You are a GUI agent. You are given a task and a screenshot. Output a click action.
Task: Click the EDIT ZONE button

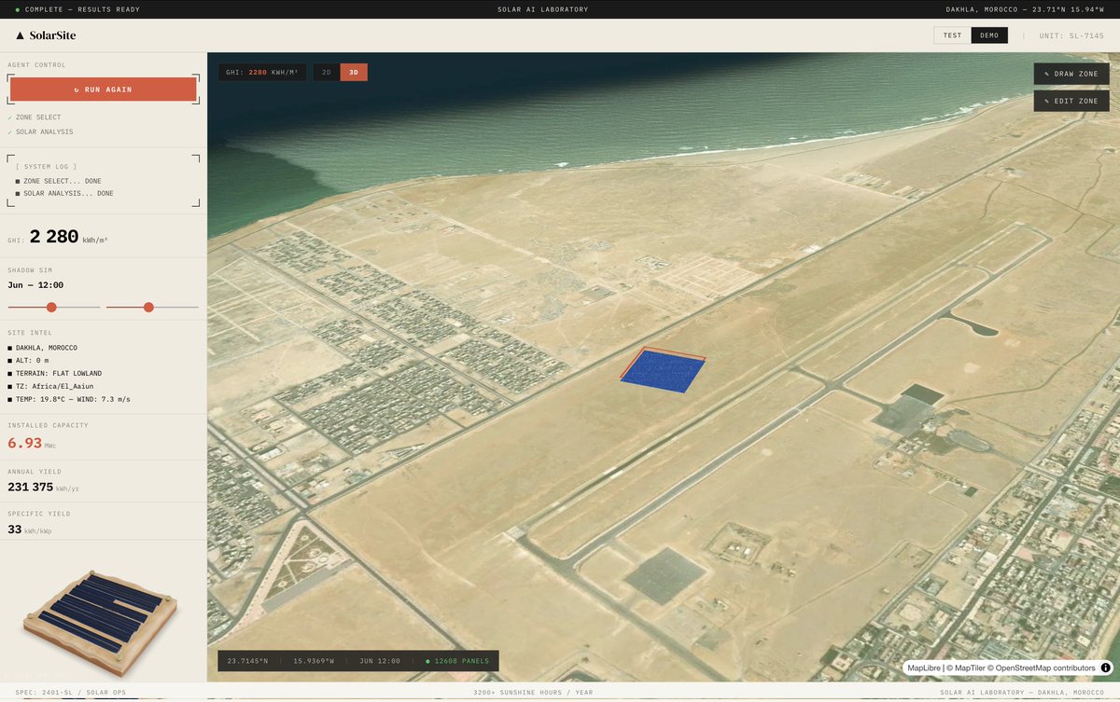(1071, 101)
